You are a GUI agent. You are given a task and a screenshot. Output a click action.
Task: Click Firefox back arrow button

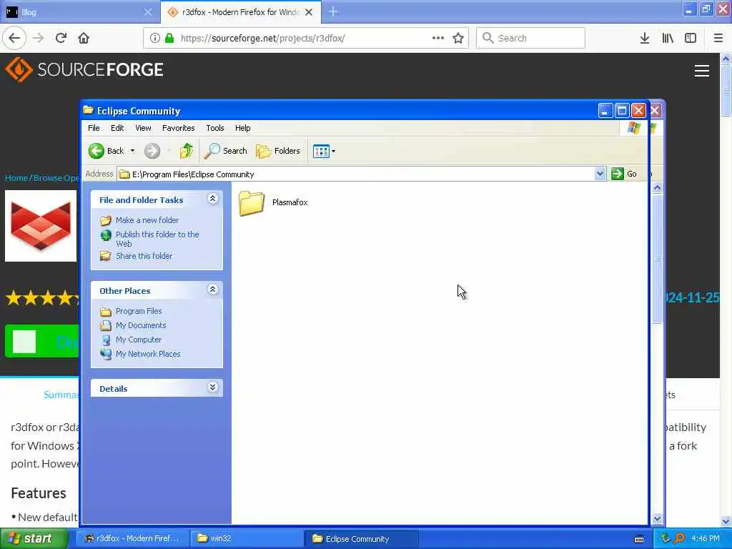tap(14, 38)
